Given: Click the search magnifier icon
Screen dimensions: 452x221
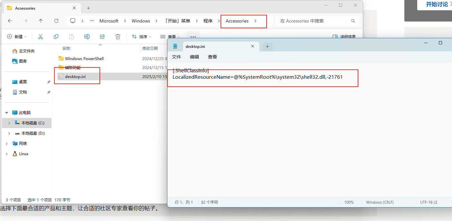Looking at the screenshot, I should pyautogui.click(x=353, y=21).
